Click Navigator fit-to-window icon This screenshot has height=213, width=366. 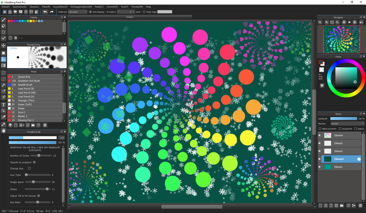click(332, 22)
